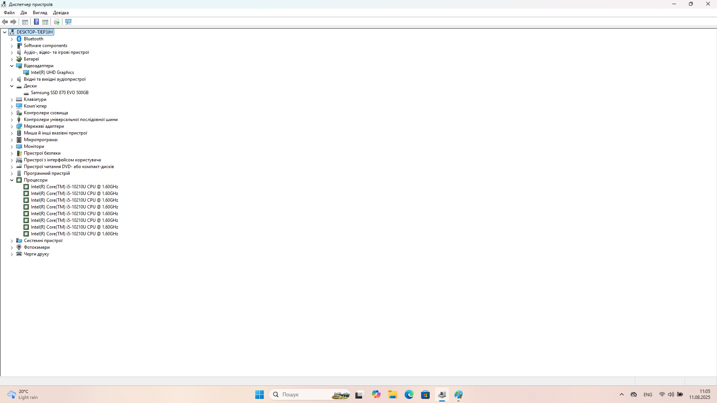Click the monitor scan hardware changes icon
The width and height of the screenshot is (717, 403).
68,22
